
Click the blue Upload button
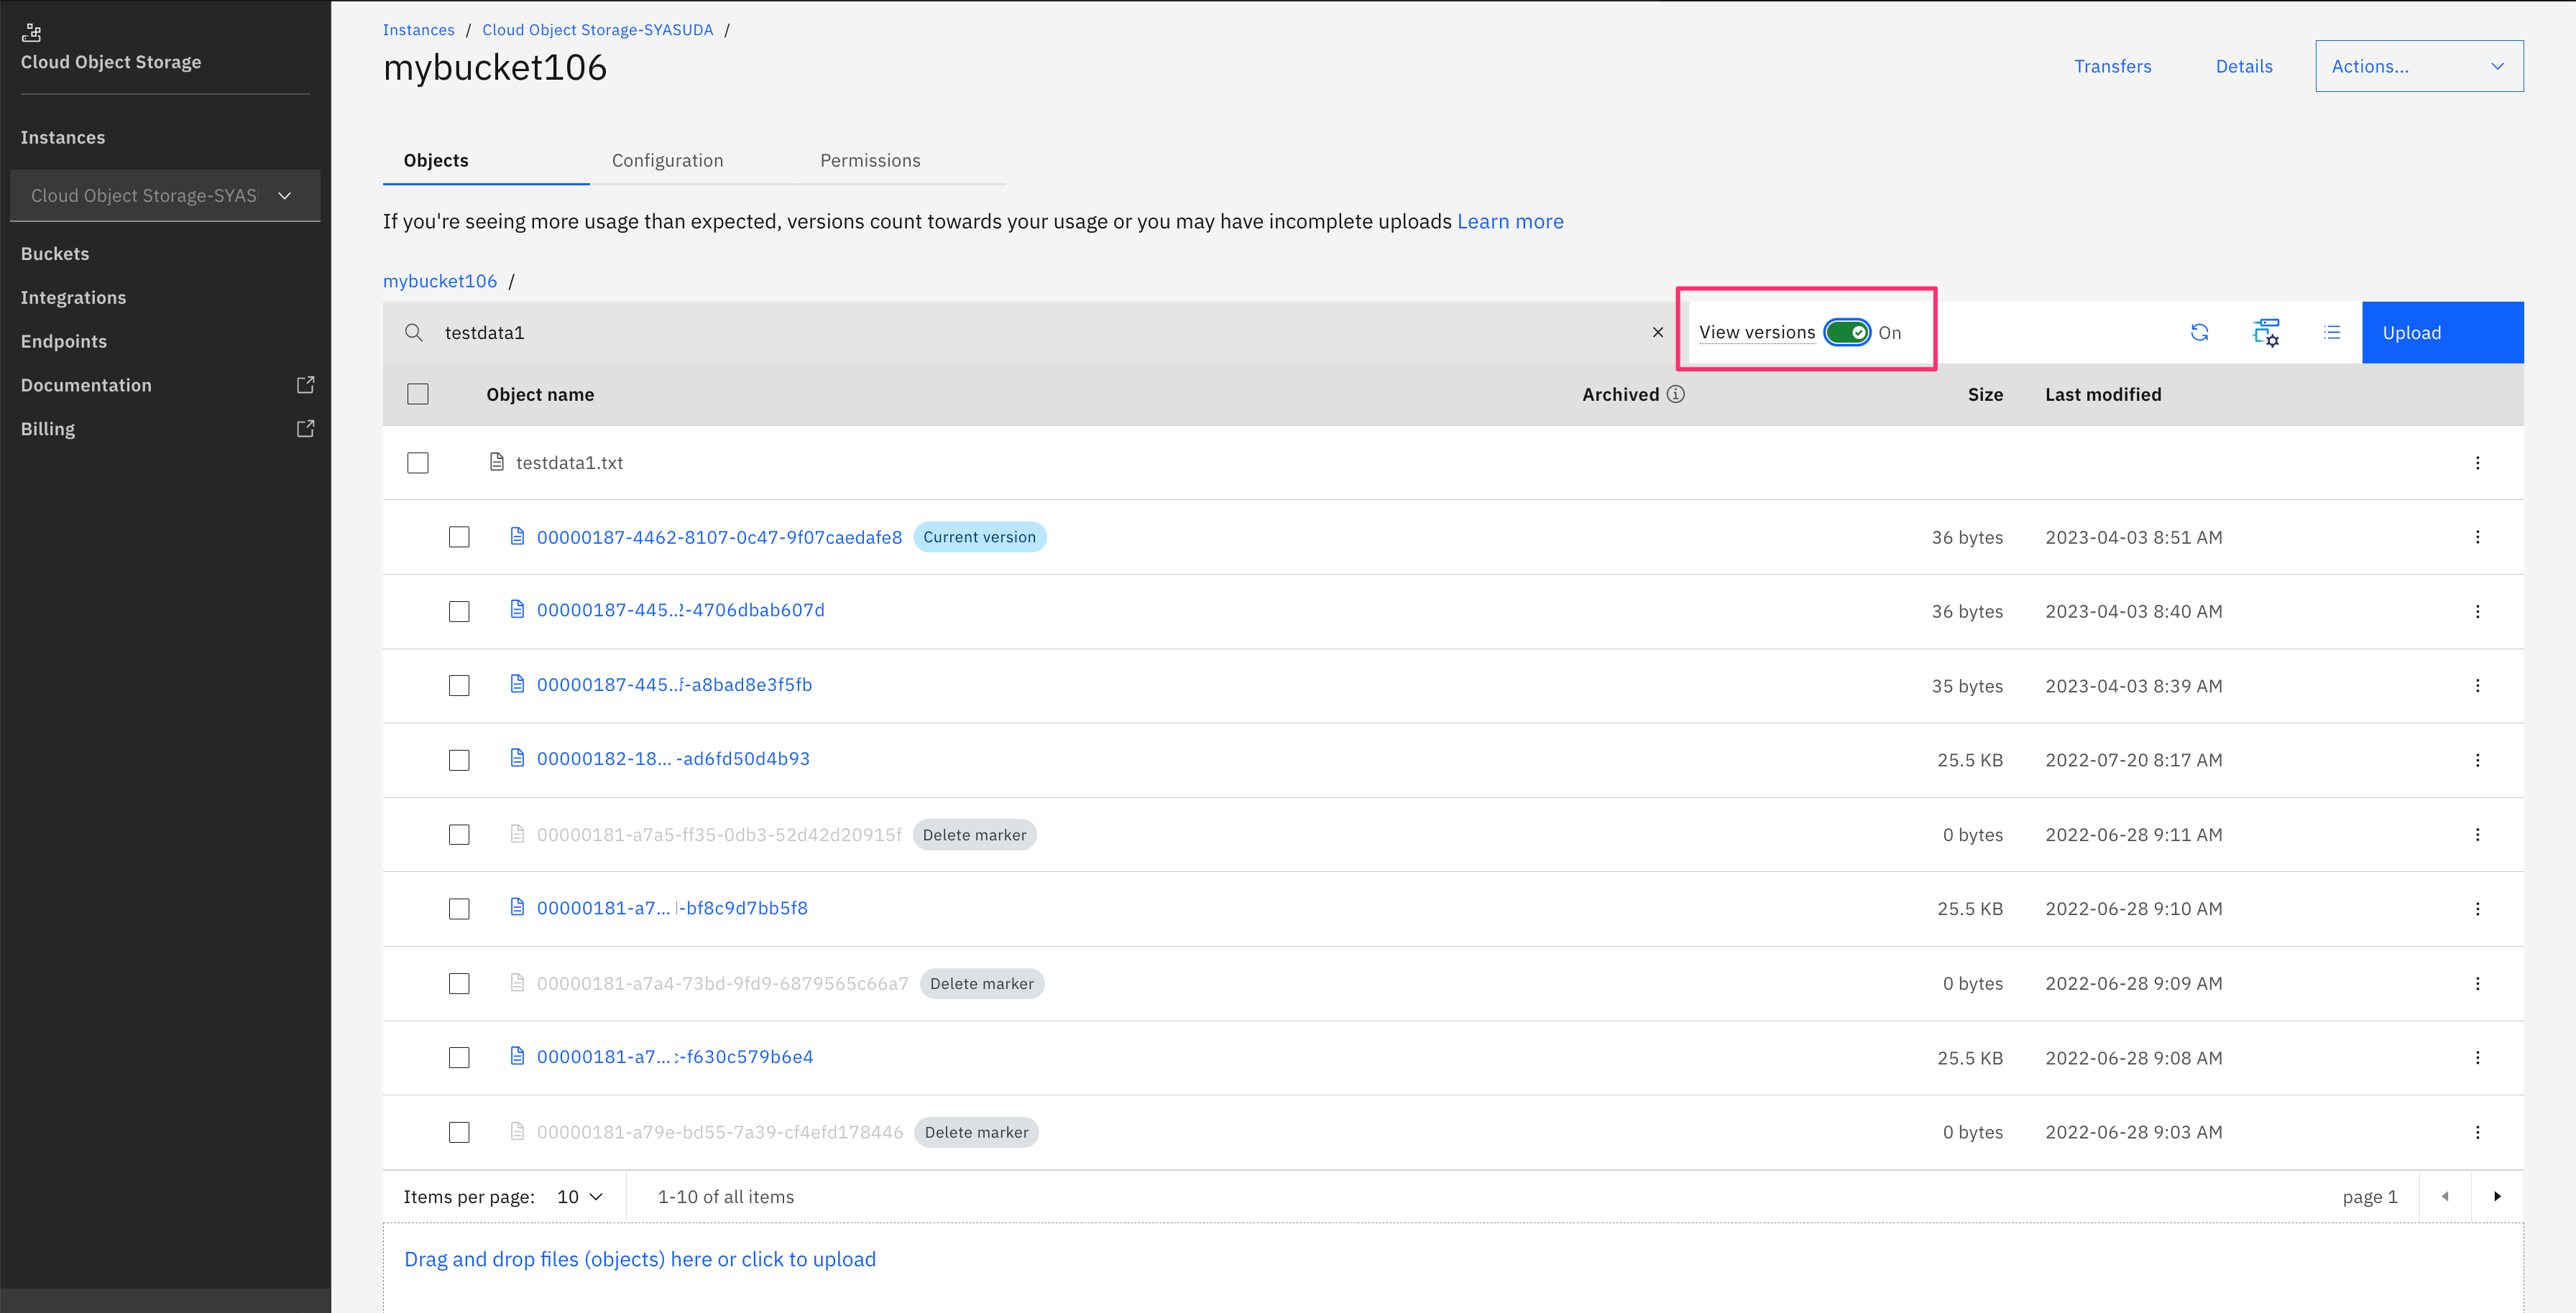click(2441, 333)
